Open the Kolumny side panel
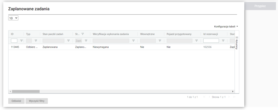The image size is (278, 110). pyautogui.click(x=237, y=43)
